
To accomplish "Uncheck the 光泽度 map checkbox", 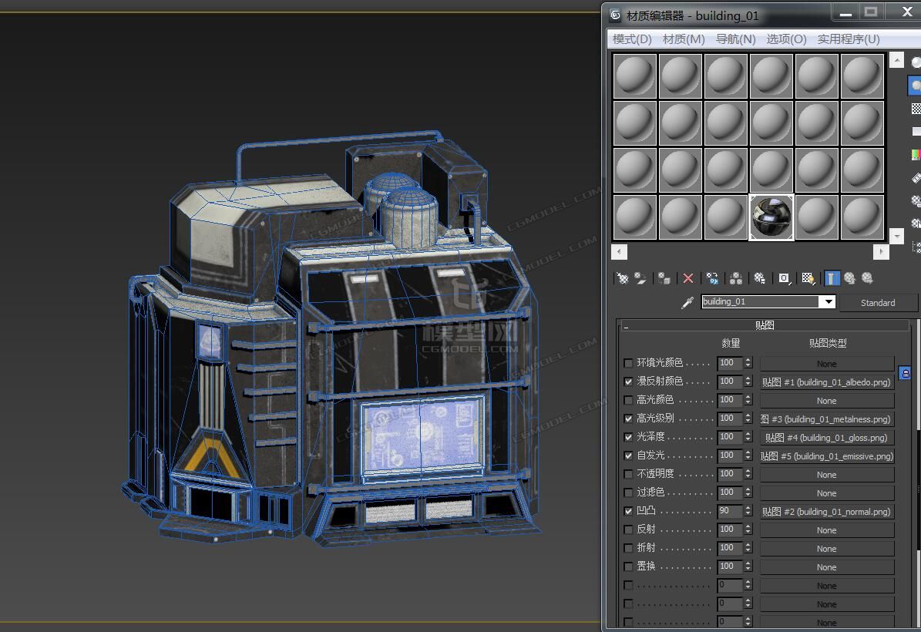I will pos(628,437).
